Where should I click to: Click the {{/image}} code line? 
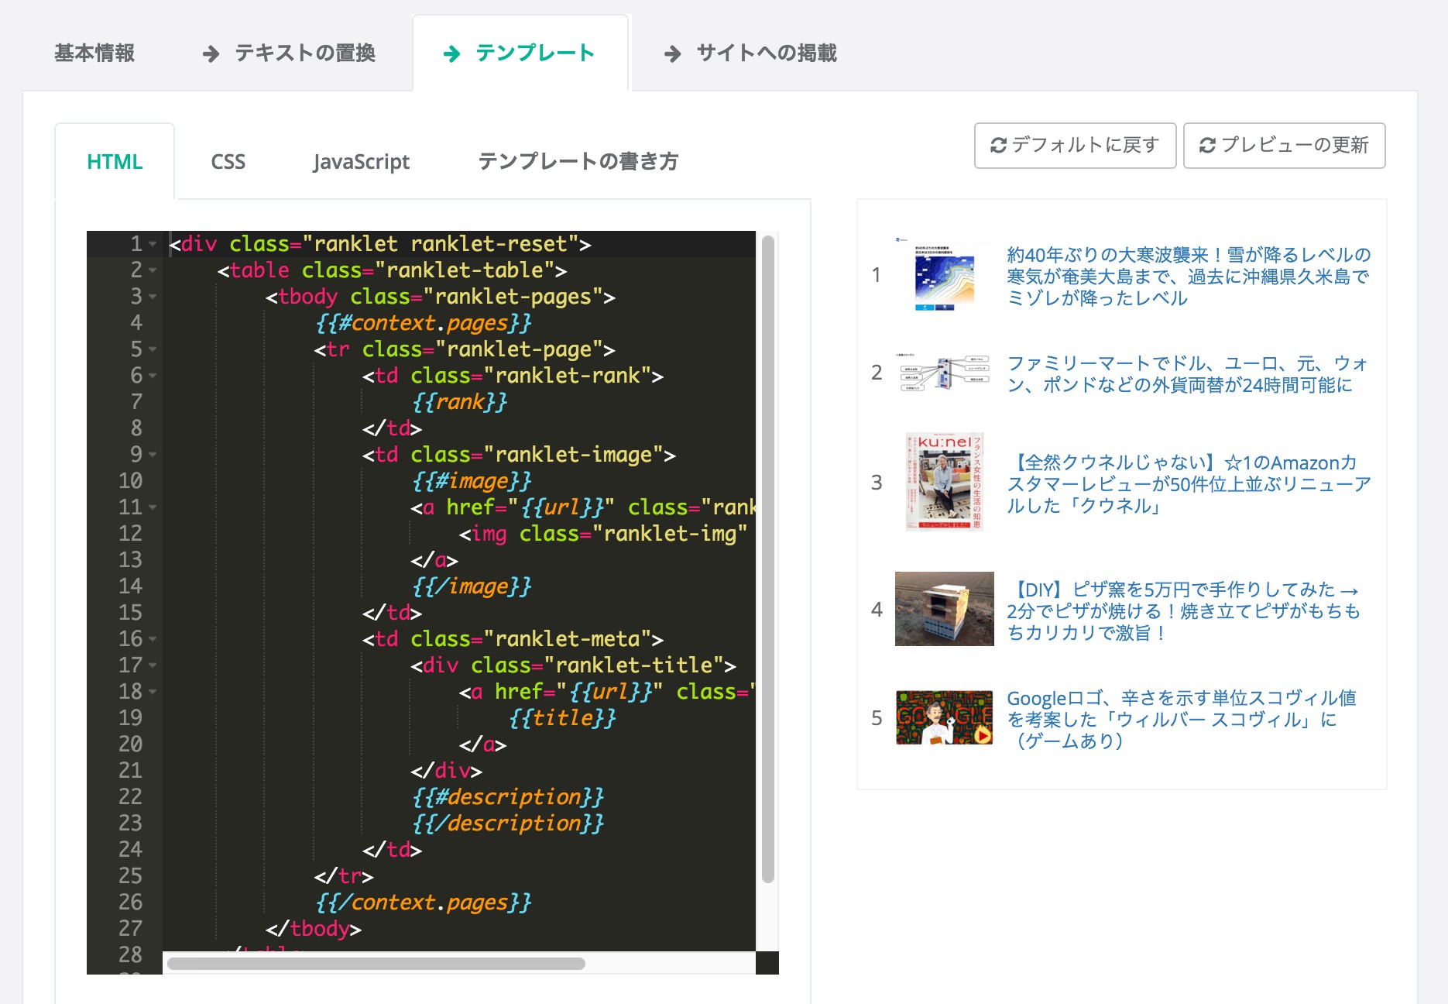(x=472, y=586)
